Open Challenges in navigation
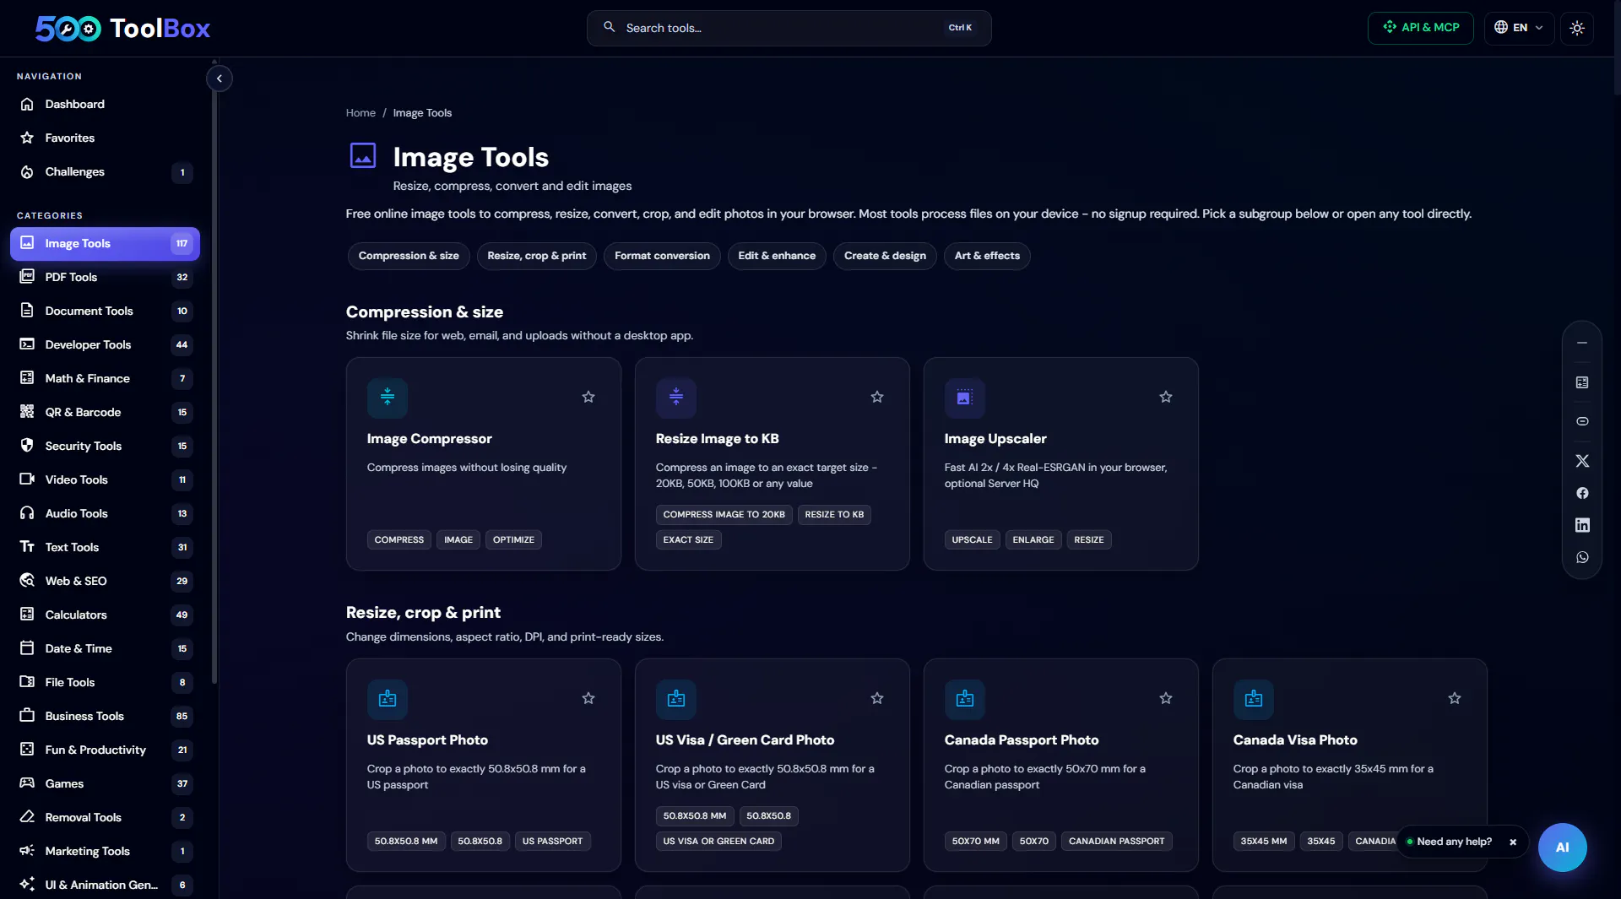The image size is (1621, 899). pyautogui.click(x=105, y=172)
